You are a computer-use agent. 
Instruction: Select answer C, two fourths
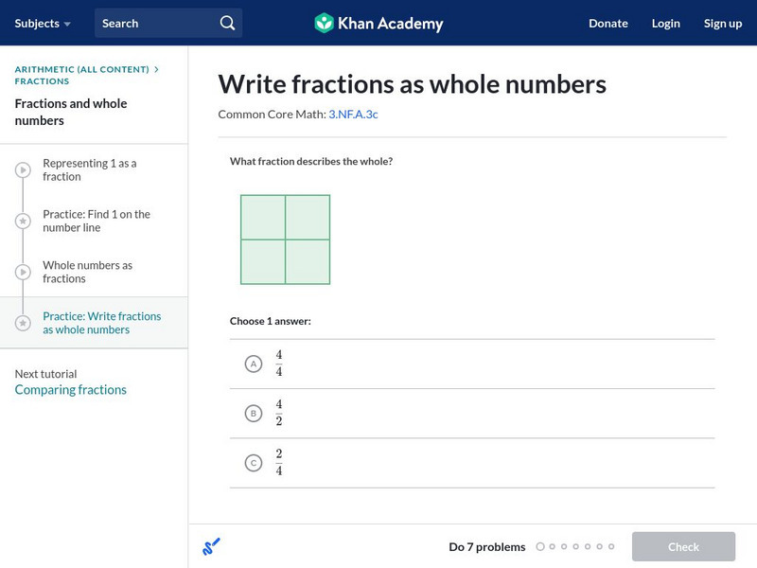click(x=253, y=463)
